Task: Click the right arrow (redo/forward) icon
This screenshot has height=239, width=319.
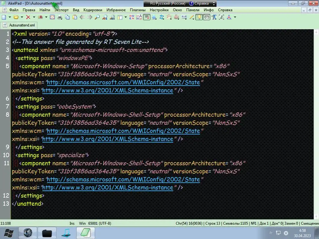Action: 90,17
